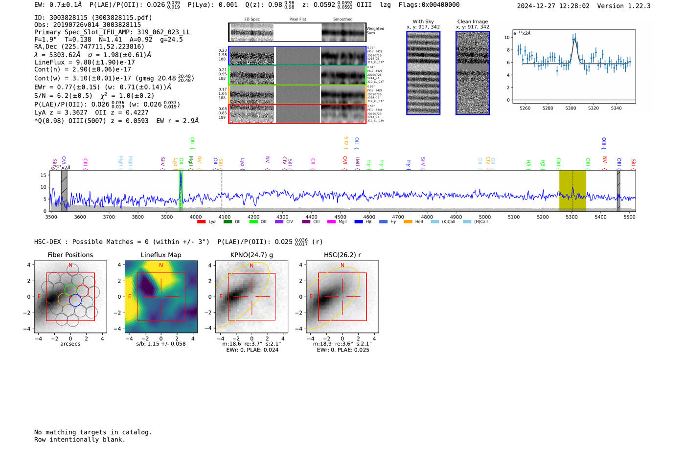Screen dimensions: 685x466
Task: Click the 'Row intentionally blank.' text
Action: [x=80, y=440]
